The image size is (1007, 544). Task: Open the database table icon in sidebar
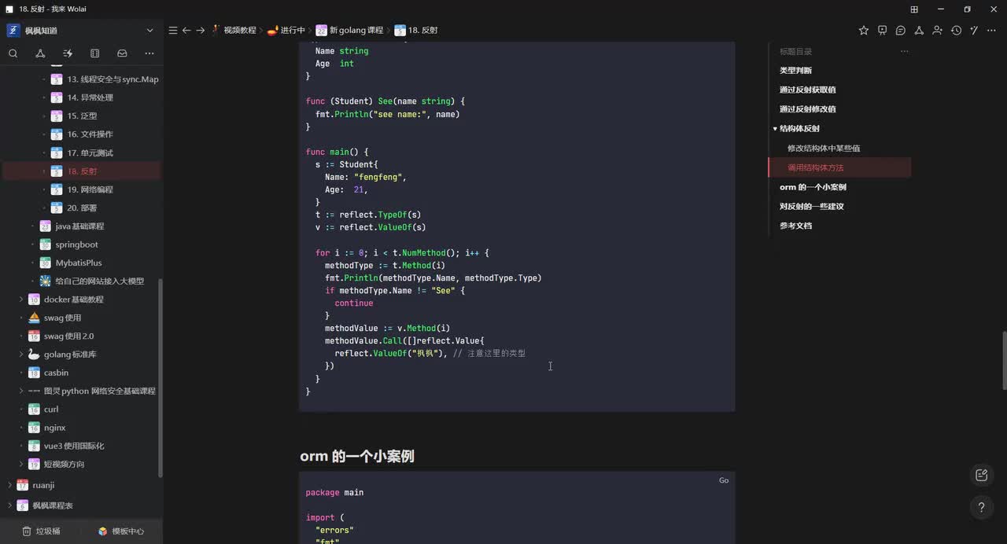coord(95,53)
